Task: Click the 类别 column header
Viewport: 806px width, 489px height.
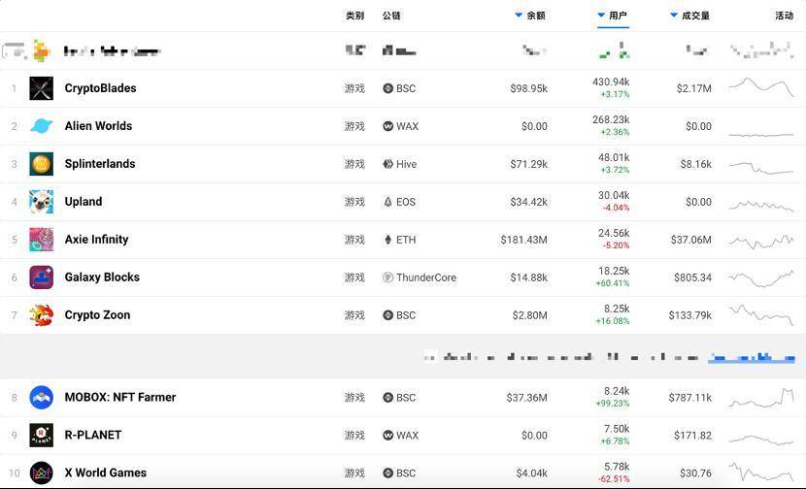Action: [354, 16]
